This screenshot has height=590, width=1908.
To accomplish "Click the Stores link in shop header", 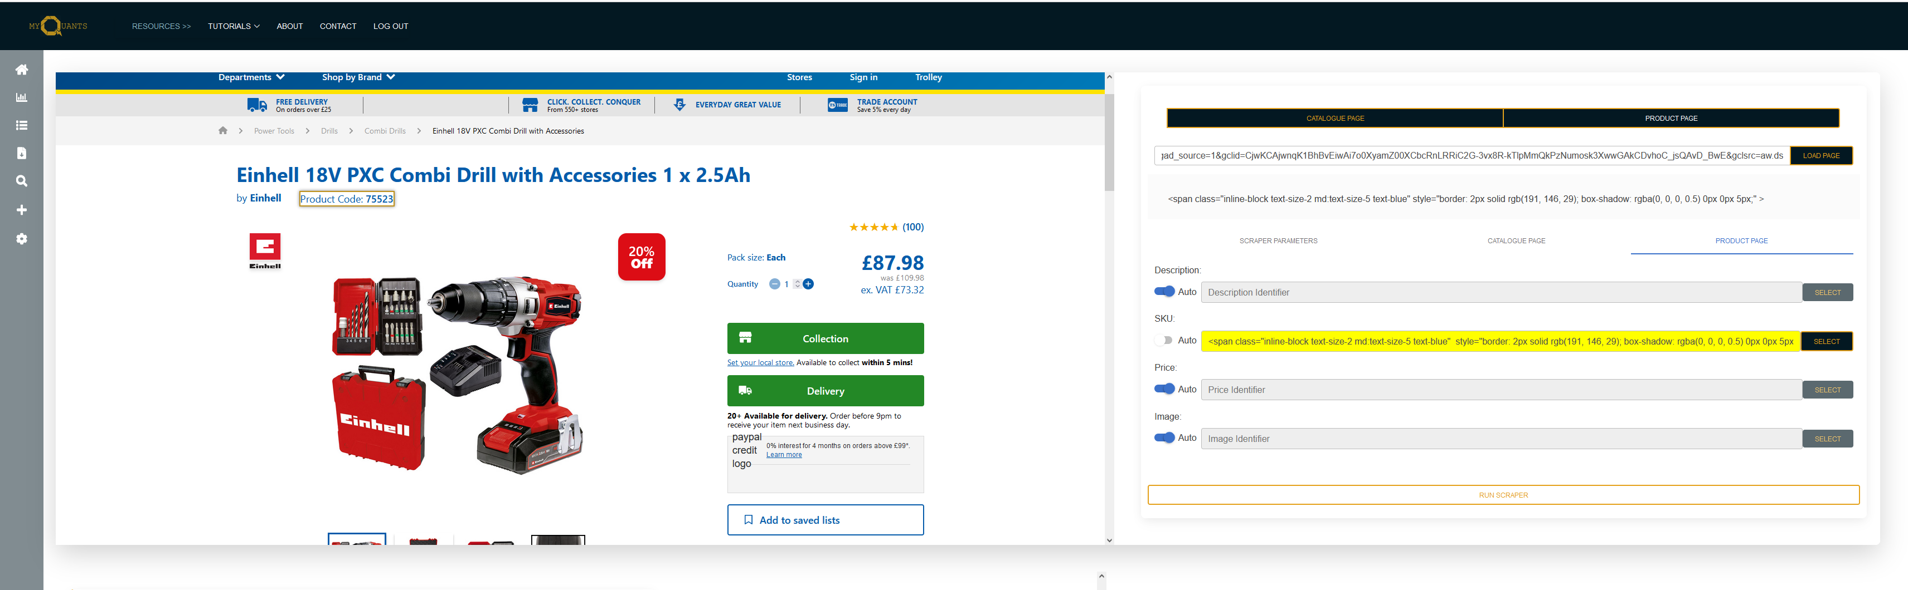I will pos(799,77).
